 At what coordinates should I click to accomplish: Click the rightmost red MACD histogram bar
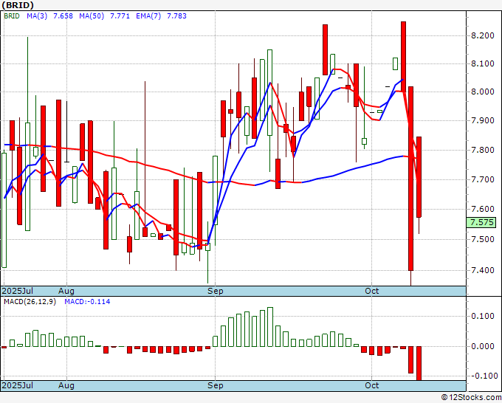pos(419,363)
